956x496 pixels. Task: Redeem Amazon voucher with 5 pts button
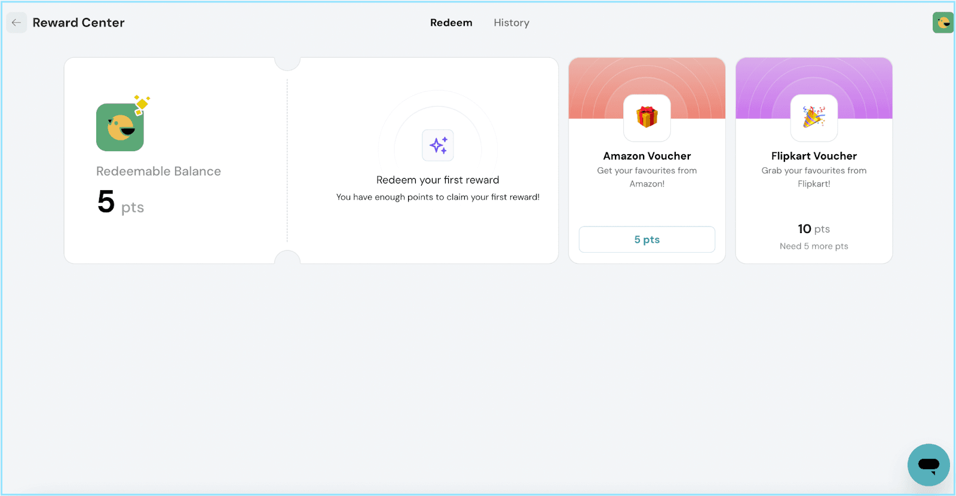646,240
